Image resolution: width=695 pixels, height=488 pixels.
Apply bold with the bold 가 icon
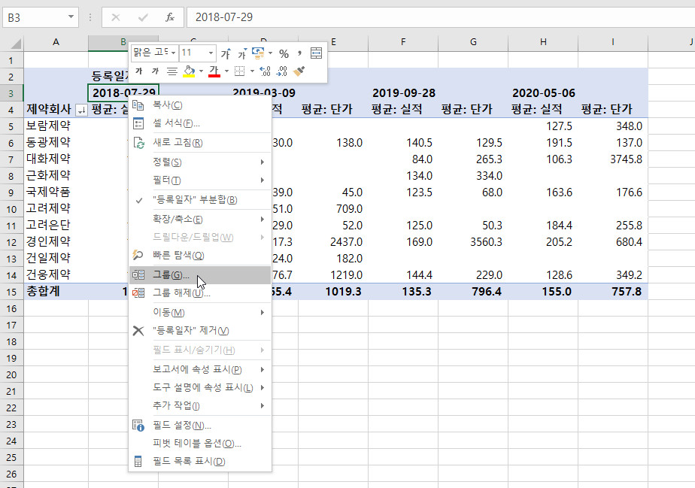139,71
